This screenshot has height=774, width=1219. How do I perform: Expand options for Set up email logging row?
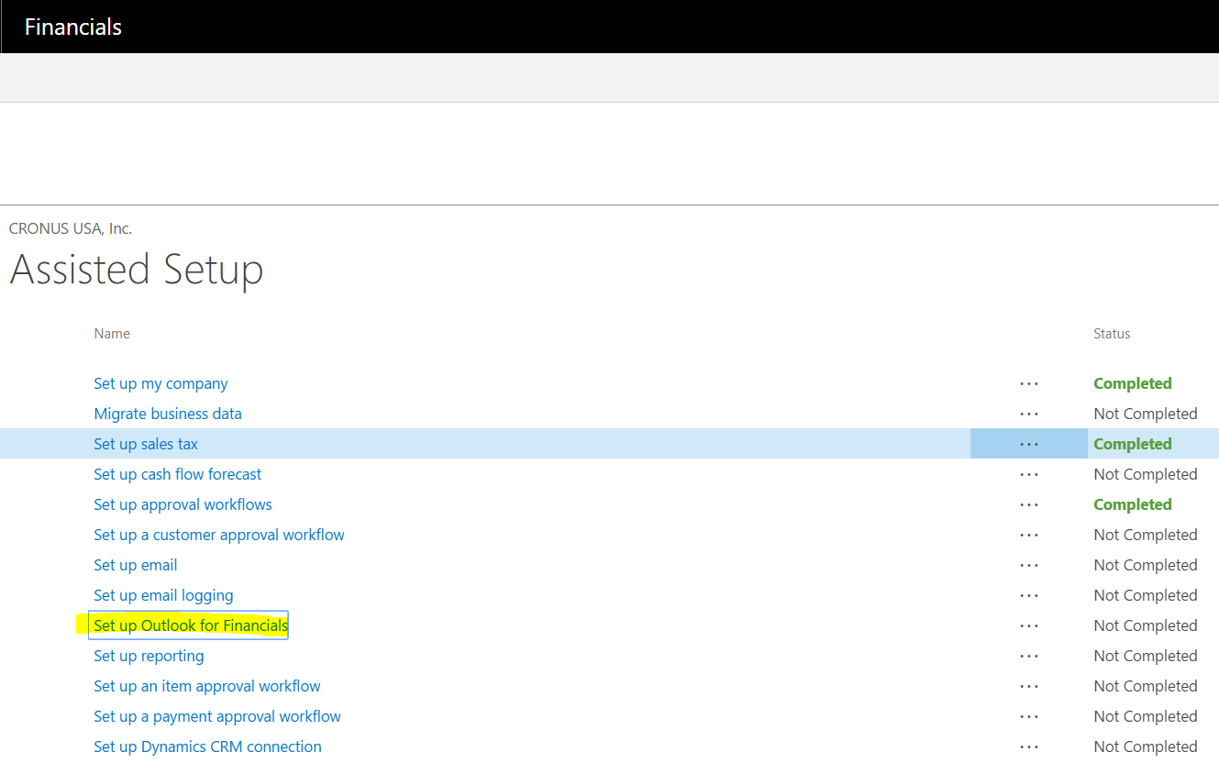1028,594
